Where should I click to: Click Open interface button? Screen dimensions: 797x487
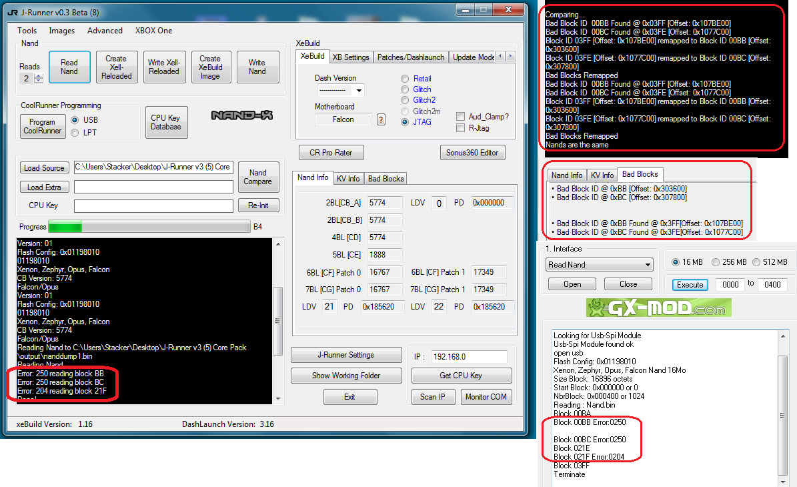(572, 284)
